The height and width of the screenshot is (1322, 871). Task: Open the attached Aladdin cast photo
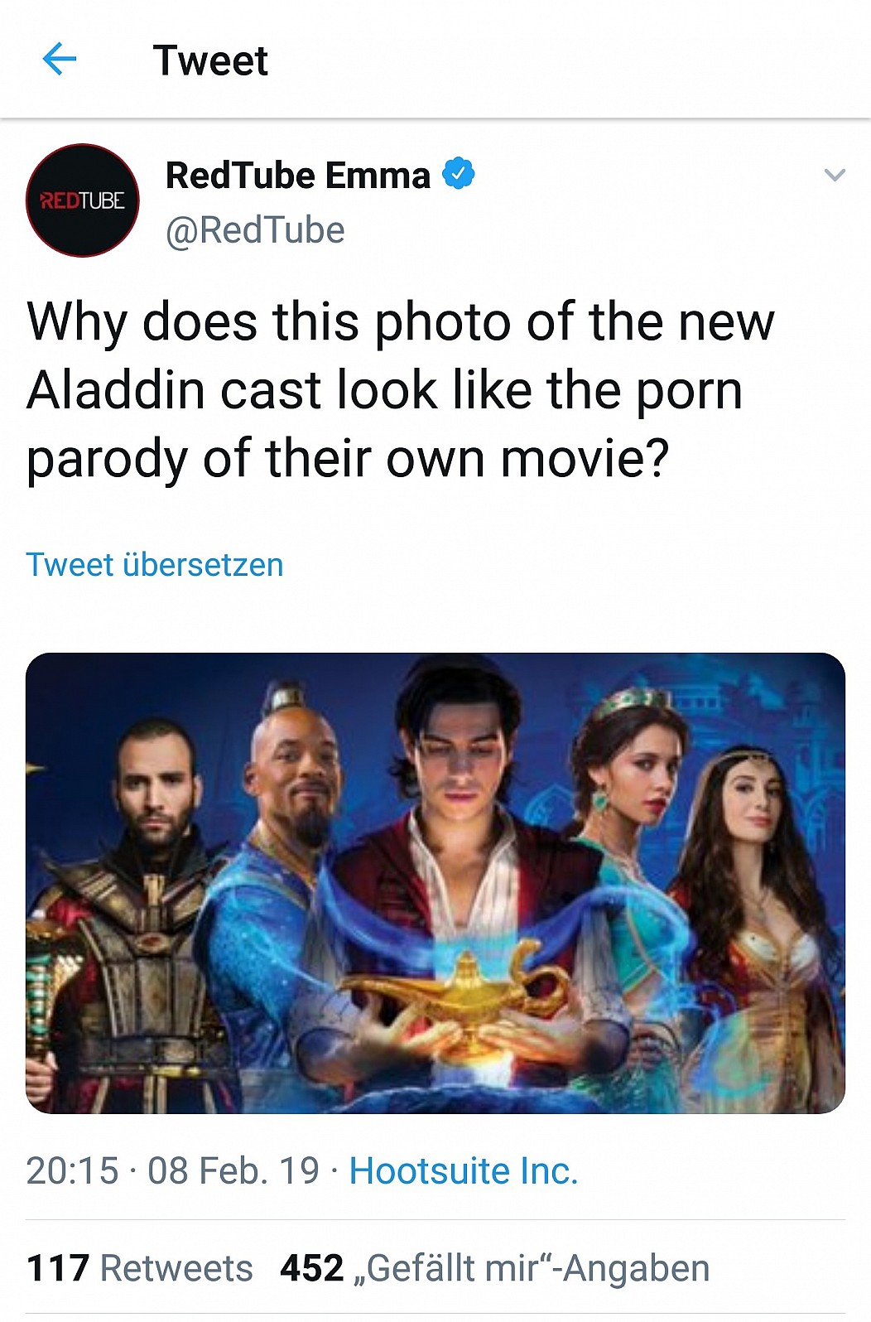click(435, 883)
